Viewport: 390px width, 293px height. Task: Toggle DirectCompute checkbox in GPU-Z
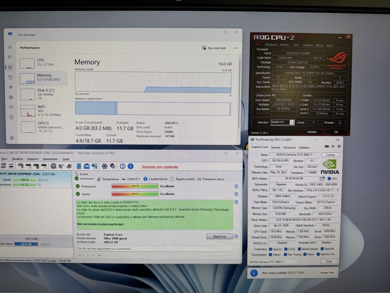point(299,249)
